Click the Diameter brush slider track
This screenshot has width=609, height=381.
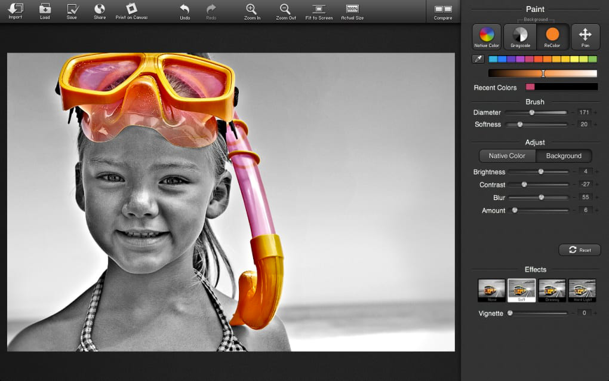(549, 112)
